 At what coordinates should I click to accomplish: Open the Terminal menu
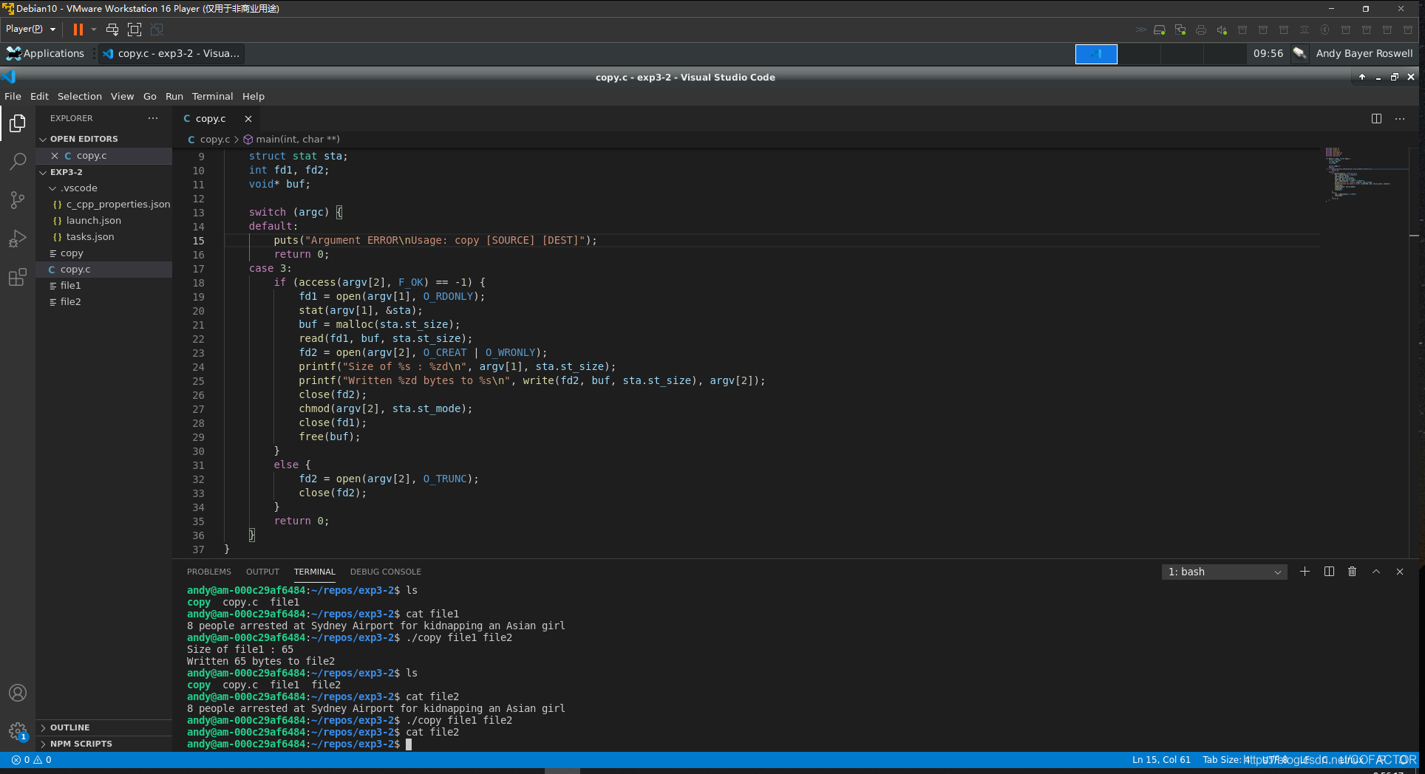coord(212,97)
